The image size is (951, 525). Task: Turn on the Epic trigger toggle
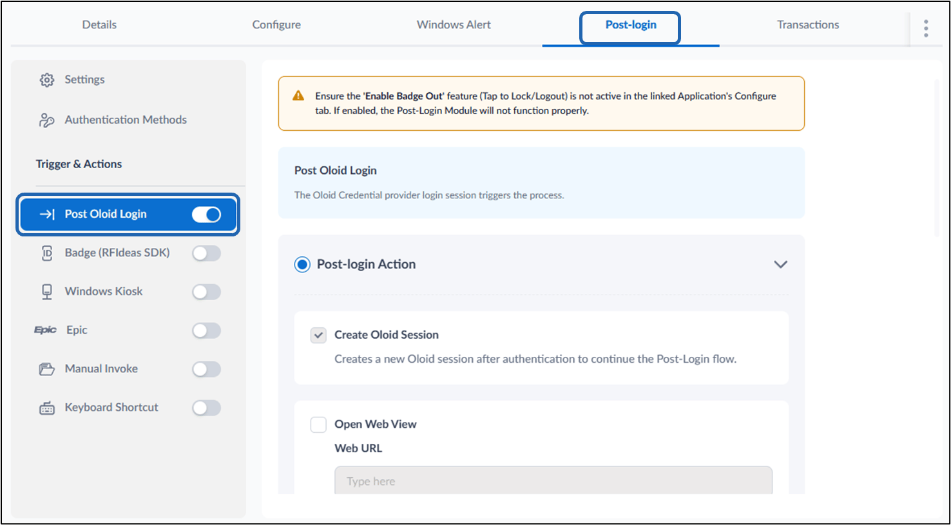pos(206,330)
